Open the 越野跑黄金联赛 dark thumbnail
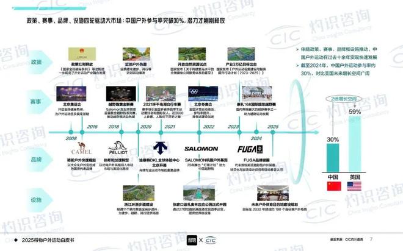Image resolution: width=403 pixels, height=251 pixels. (121, 94)
